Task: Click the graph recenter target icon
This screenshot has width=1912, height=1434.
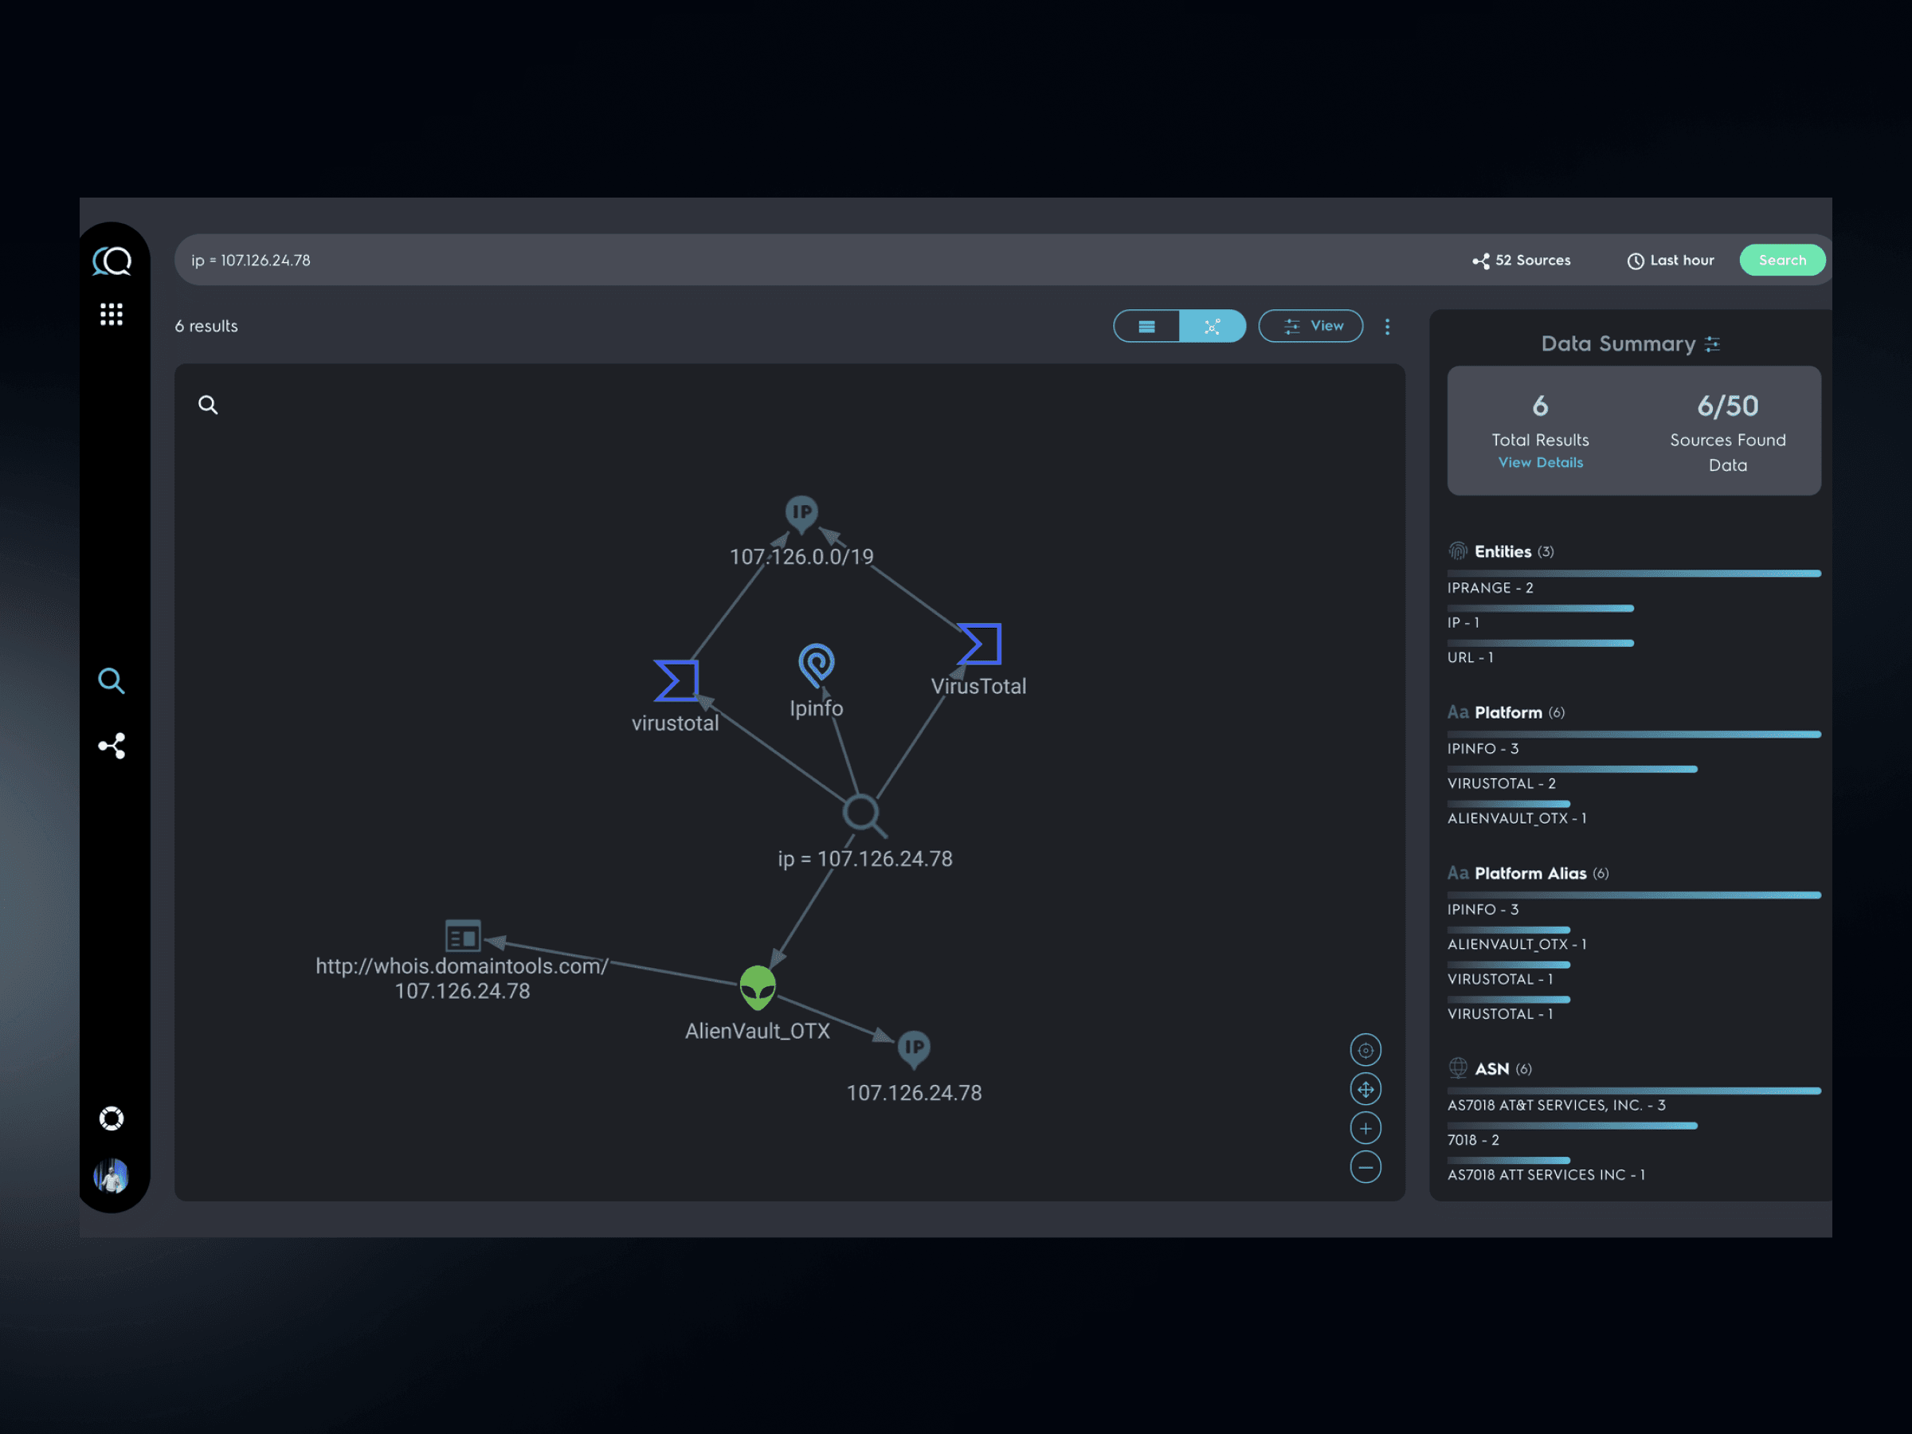Action: pyautogui.click(x=1365, y=1050)
